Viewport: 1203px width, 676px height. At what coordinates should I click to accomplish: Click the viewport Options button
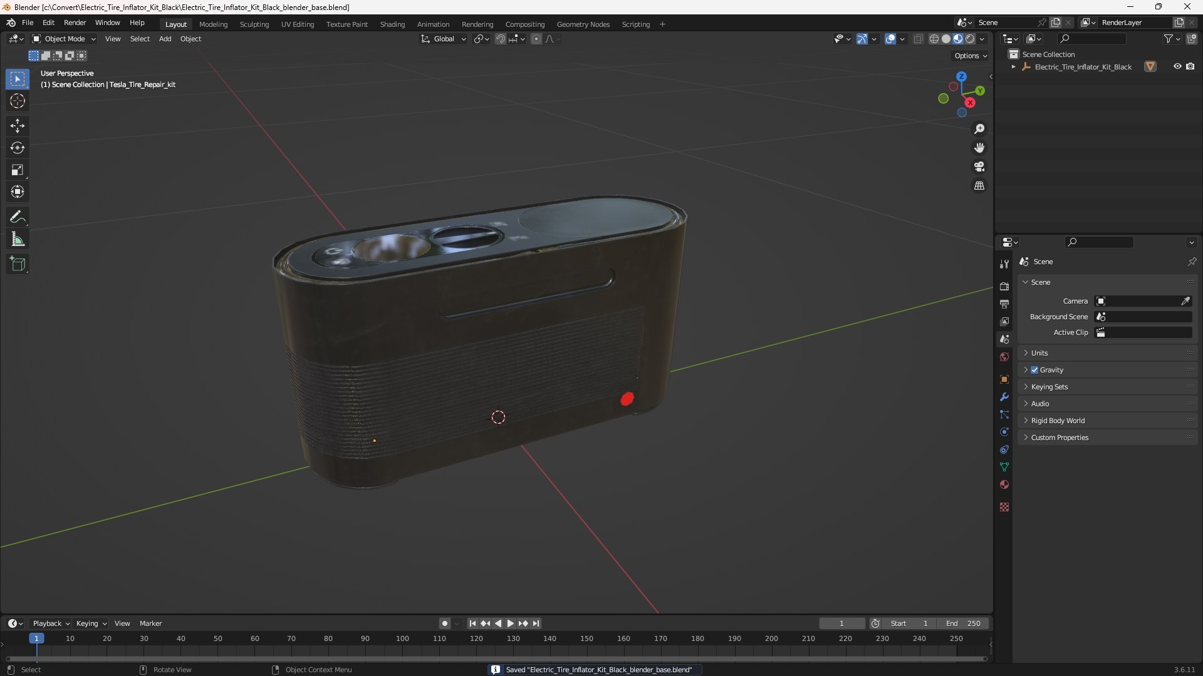(970, 56)
